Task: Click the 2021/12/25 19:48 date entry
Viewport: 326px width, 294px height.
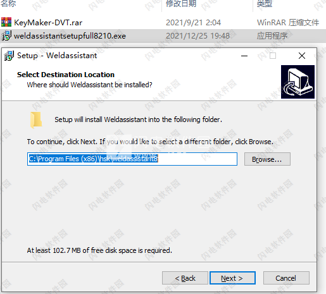Action: pyautogui.click(x=197, y=36)
